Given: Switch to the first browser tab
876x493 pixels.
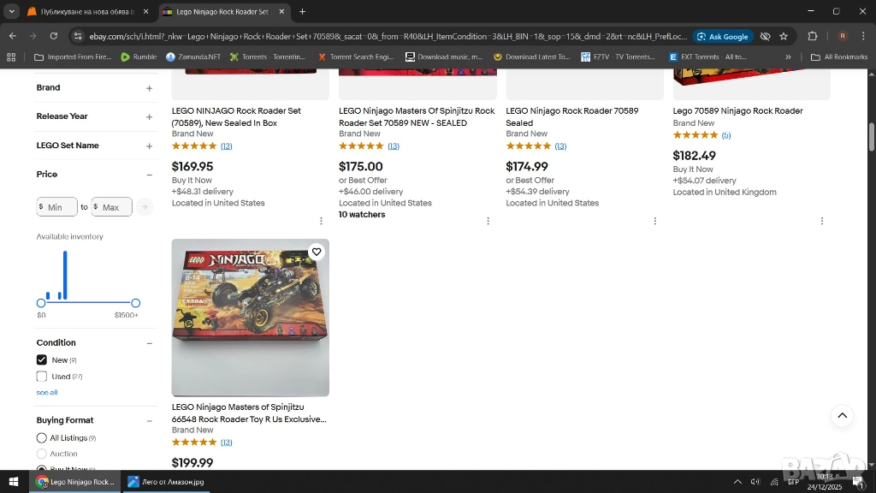Looking at the screenshot, I should (x=81, y=12).
